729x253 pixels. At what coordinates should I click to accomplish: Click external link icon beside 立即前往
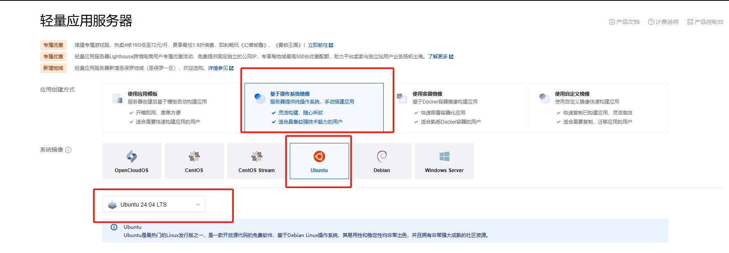331,45
